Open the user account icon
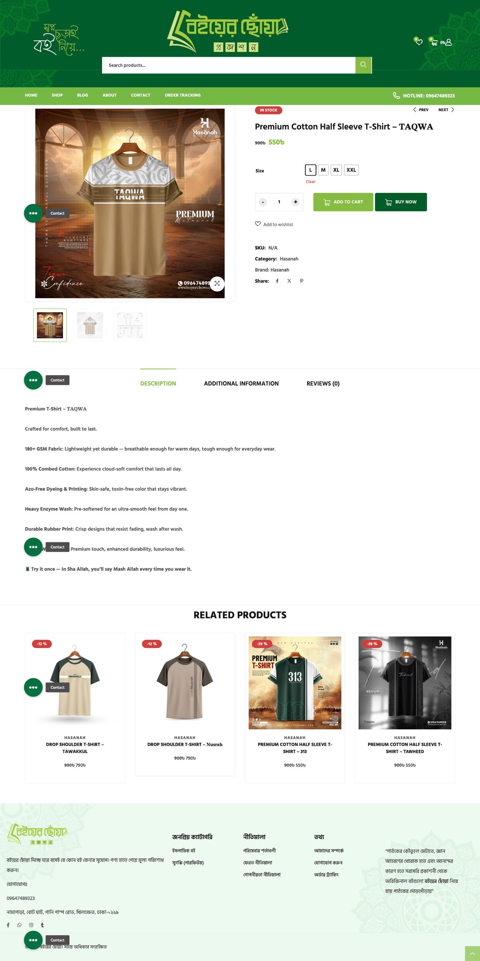Screen dimensions: 480x961 coord(448,42)
